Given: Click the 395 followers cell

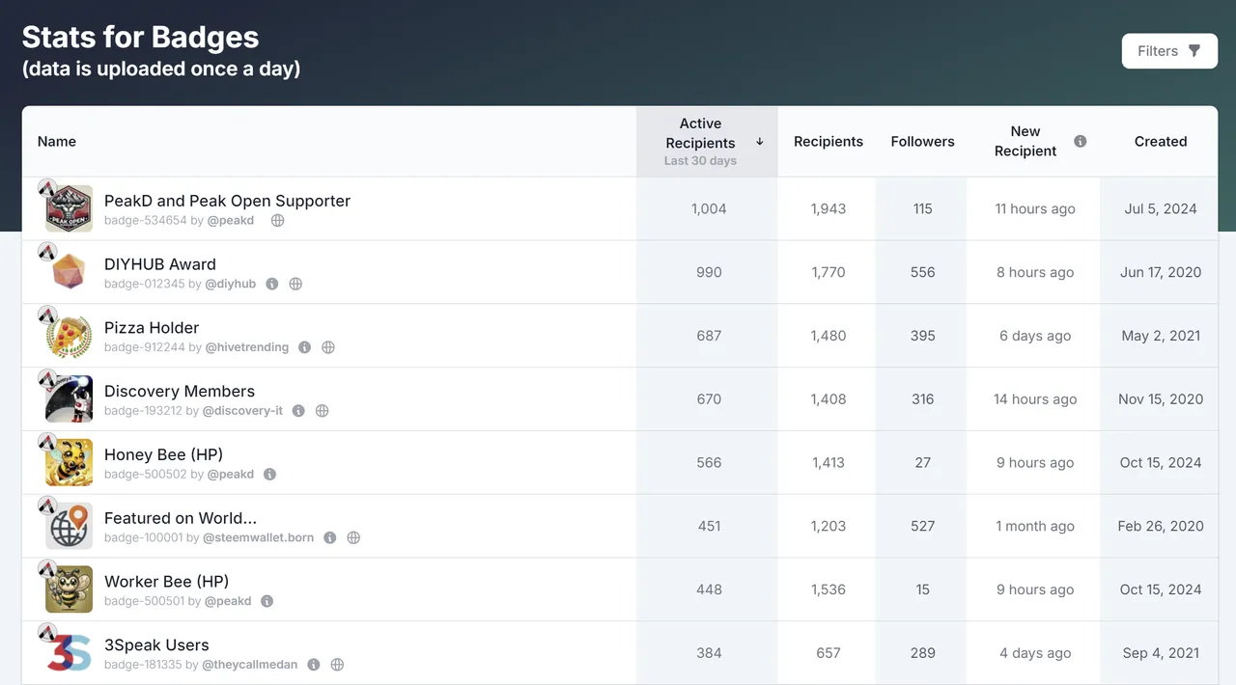Looking at the screenshot, I should coord(922,336).
